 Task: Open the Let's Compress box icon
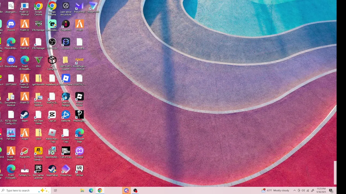(x=52, y=63)
